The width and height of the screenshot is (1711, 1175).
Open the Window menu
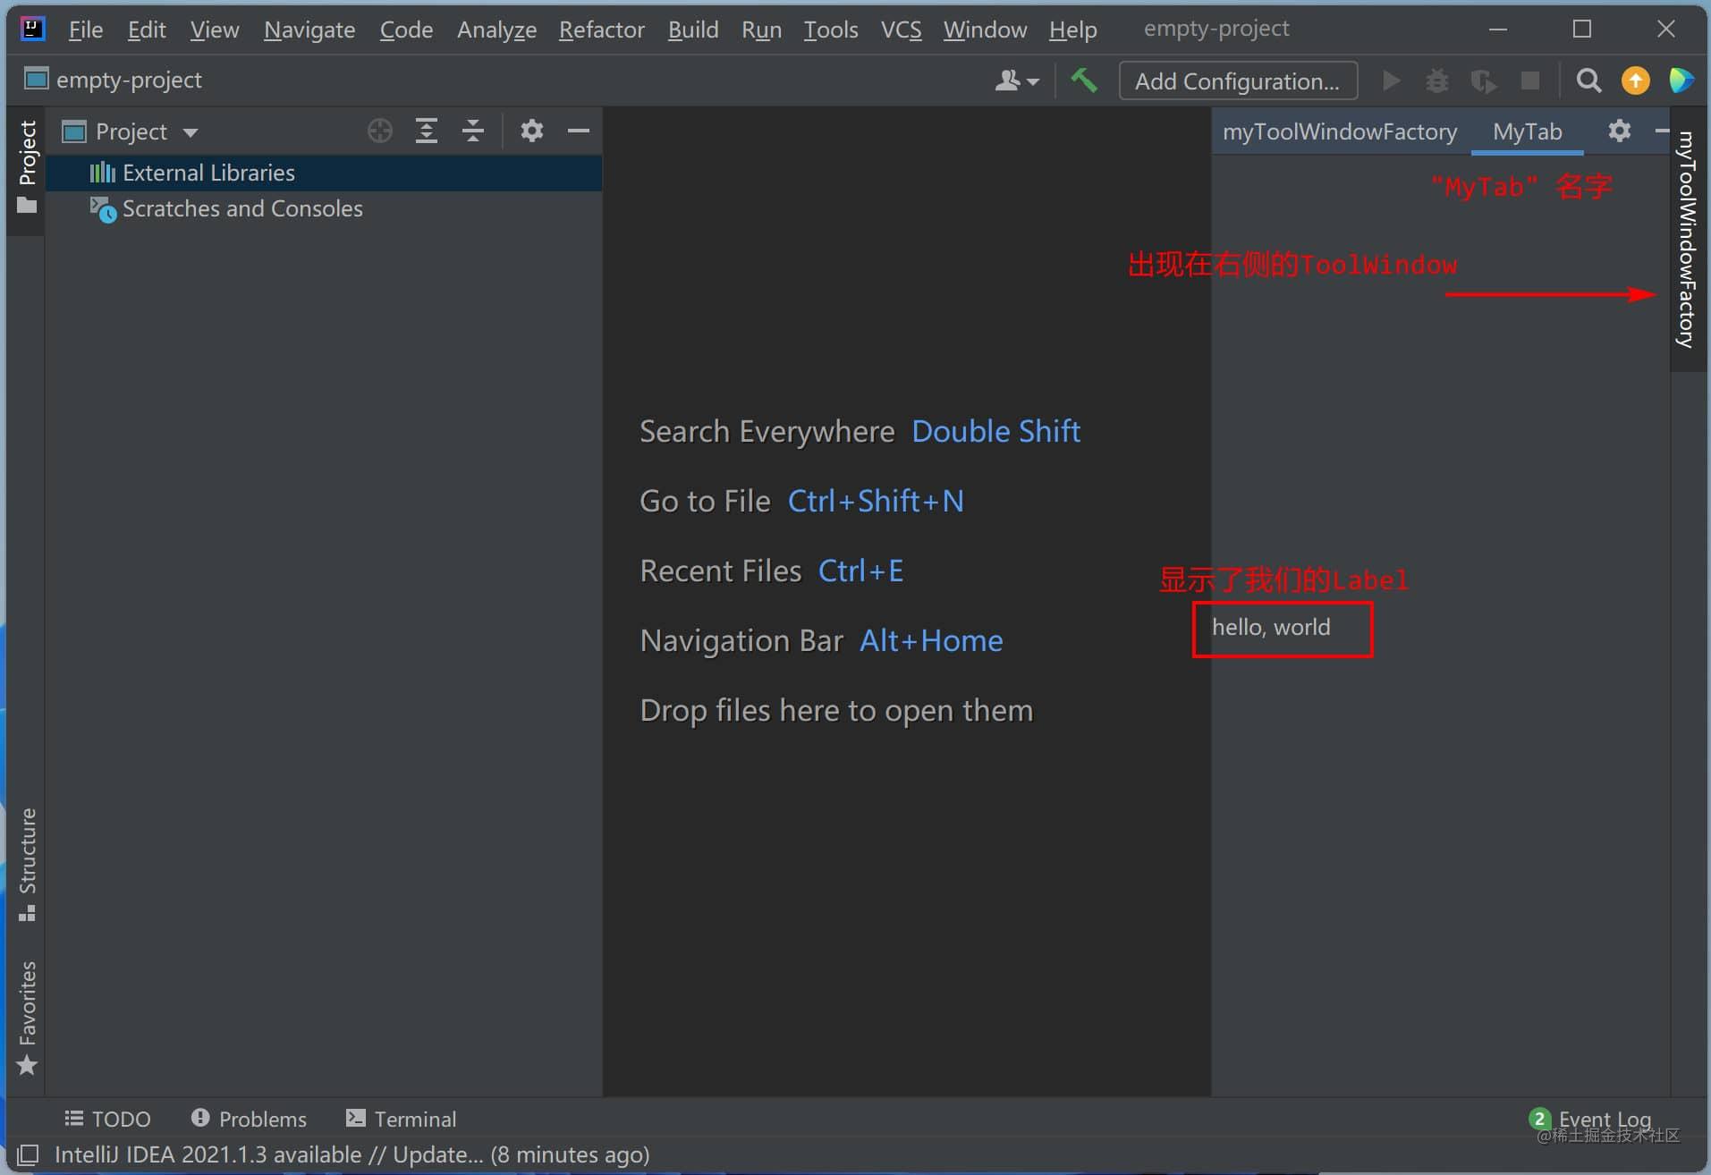pyautogui.click(x=985, y=30)
